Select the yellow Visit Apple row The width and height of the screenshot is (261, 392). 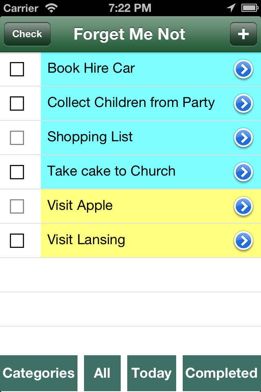(x=135, y=206)
